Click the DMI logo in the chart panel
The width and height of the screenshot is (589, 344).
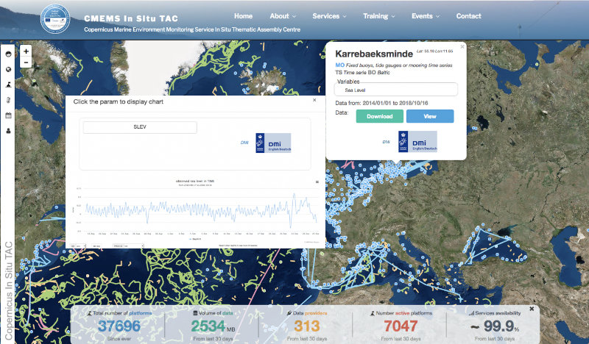click(x=273, y=143)
